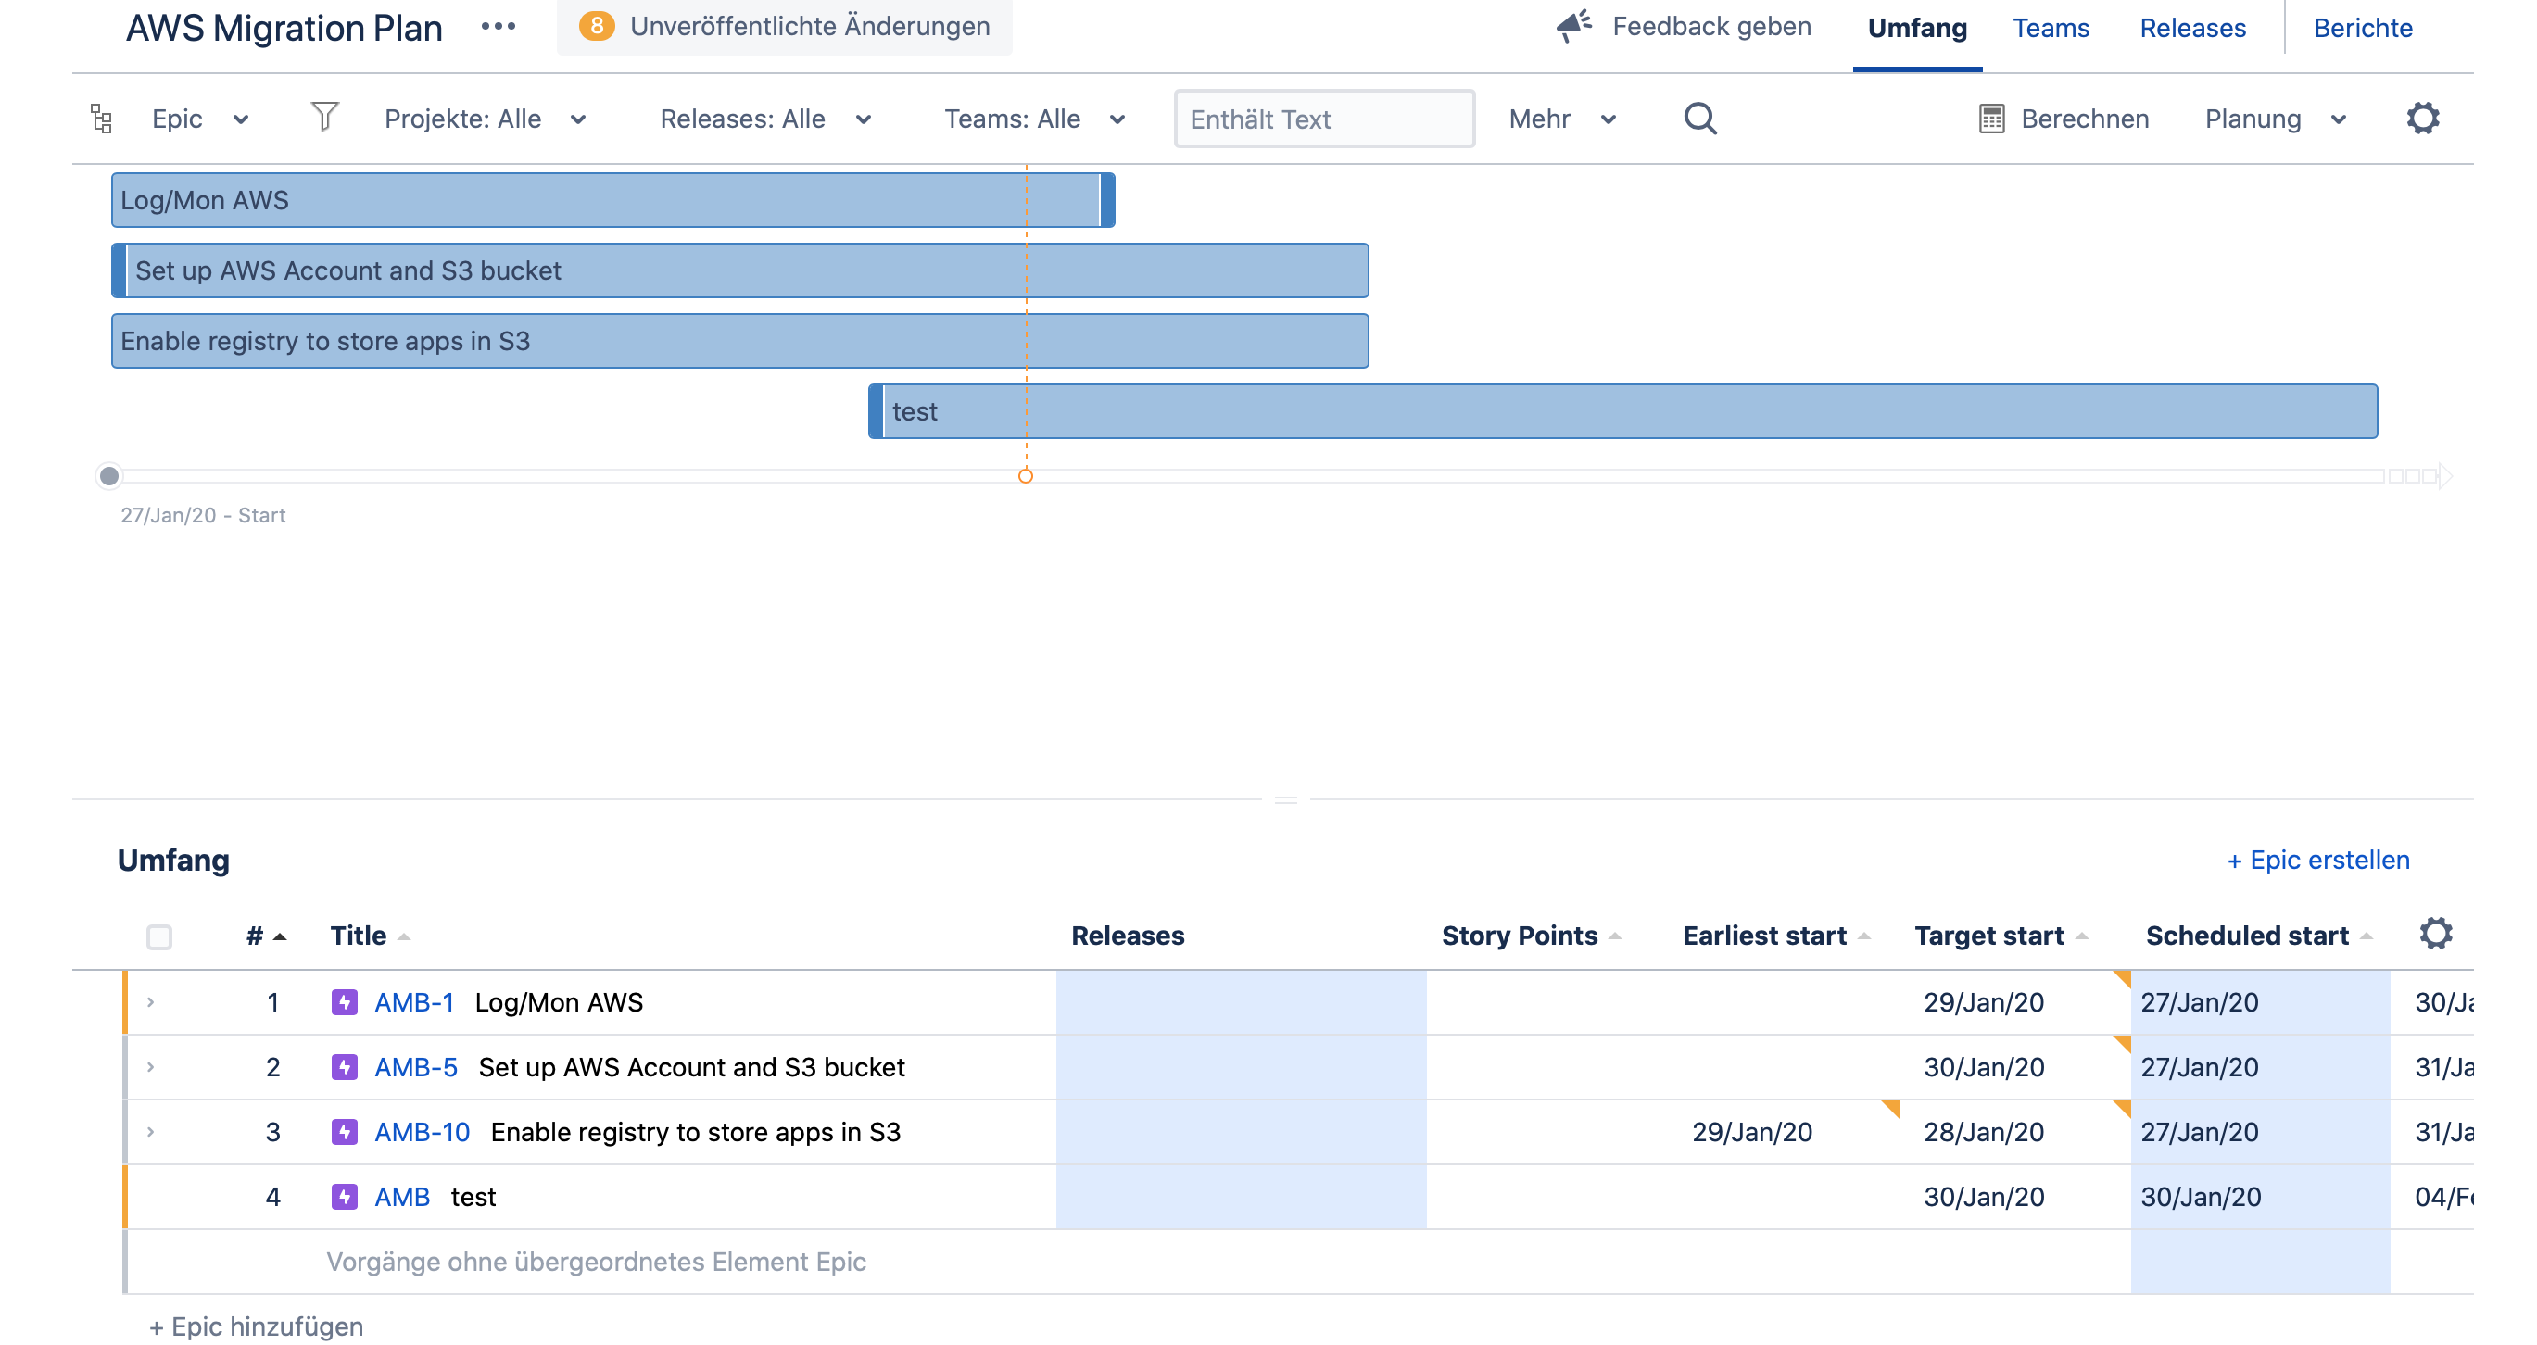The height and width of the screenshot is (1345, 2537).
Task: Open the three-dots plan options menu
Action: click(499, 27)
